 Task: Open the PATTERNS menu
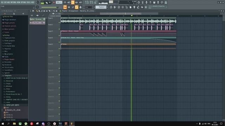(13, 2)
